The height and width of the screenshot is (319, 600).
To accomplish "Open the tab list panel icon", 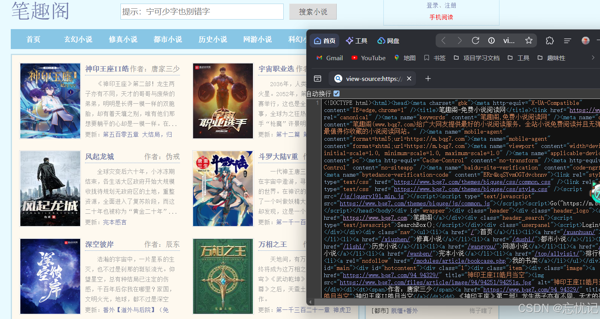I will pyautogui.click(x=318, y=79).
